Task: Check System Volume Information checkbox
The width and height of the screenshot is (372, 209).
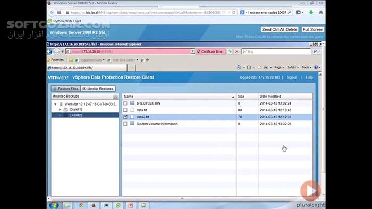Action: pyautogui.click(x=125, y=124)
